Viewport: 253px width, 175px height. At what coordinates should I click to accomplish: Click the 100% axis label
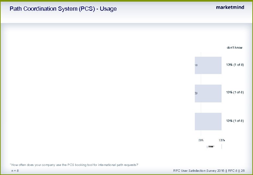(222, 140)
